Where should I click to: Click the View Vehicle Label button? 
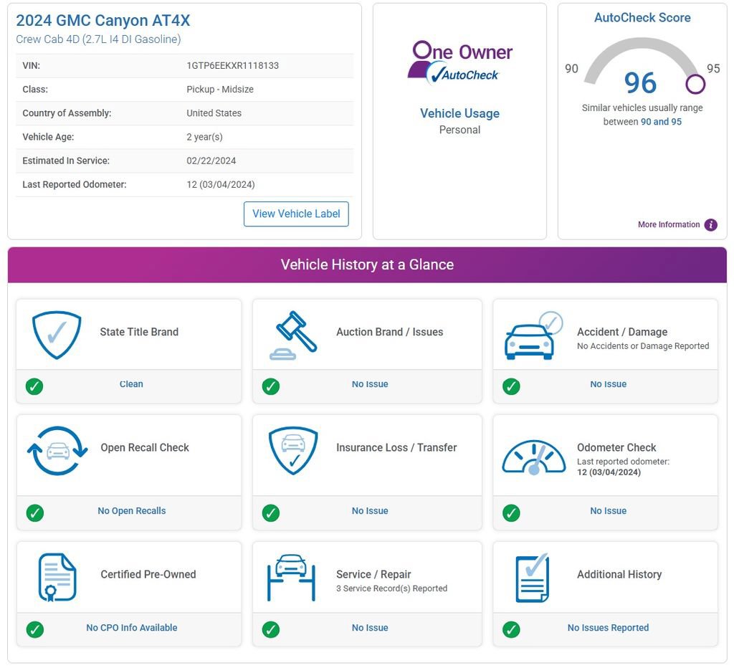point(296,214)
